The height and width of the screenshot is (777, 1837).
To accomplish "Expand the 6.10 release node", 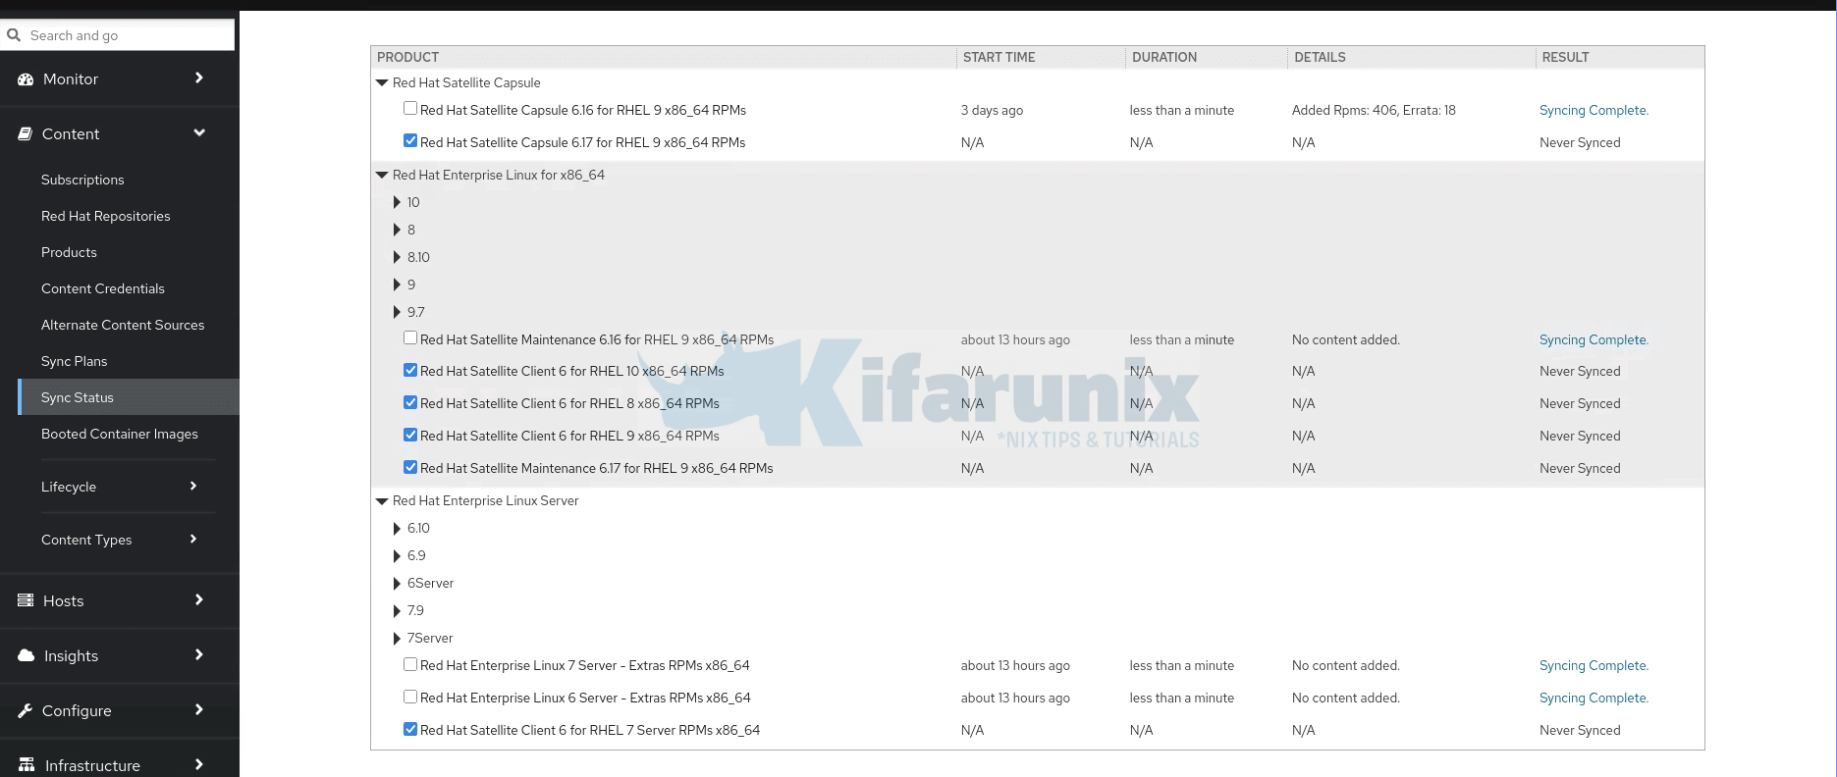I will click(x=397, y=528).
